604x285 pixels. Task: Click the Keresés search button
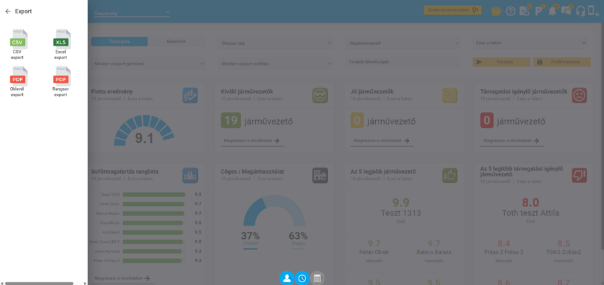(501, 62)
